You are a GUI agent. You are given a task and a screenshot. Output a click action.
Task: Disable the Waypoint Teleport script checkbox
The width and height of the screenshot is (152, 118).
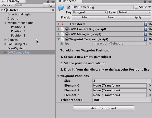pyautogui.click(x=67, y=39)
